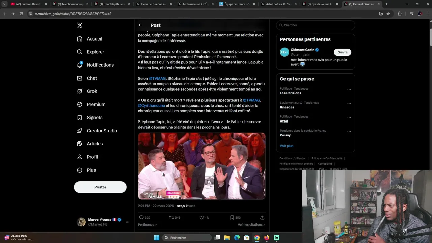Switch to the Le Parisien sur X tab
Screen dimensions: 432x243
[195, 4]
